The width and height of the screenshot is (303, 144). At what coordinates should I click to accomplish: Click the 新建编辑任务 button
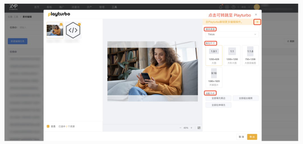tap(18, 41)
